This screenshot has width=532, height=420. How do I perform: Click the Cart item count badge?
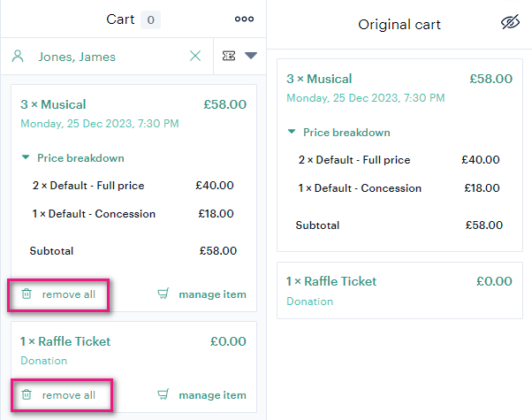(x=150, y=19)
